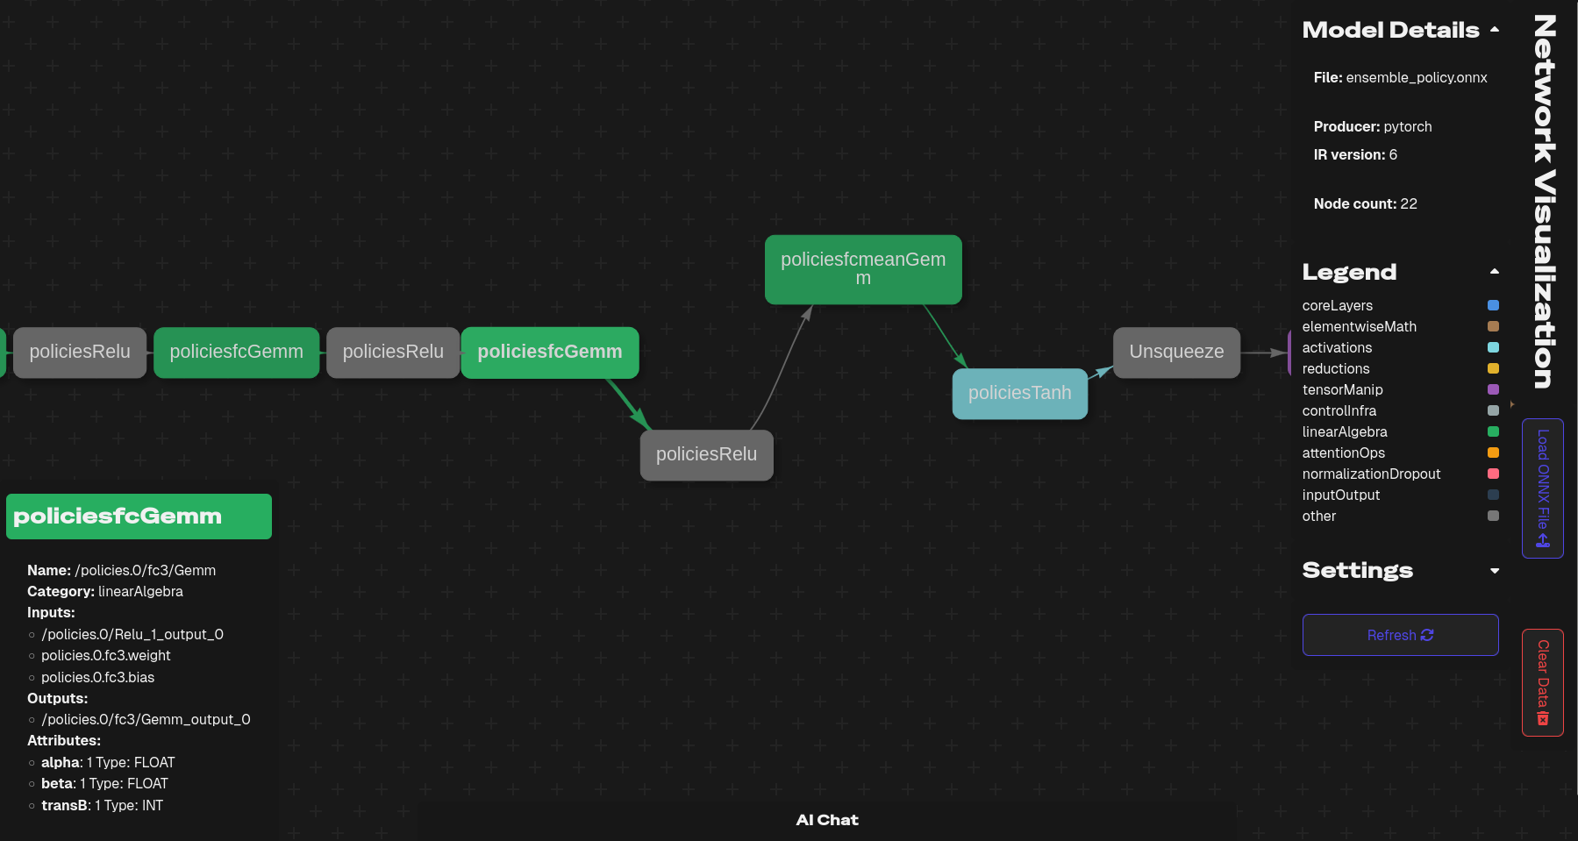Click the 'activations' legend label
This screenshot has height=841, width=1578.
pyautogui.click(x=1337, y=347)
